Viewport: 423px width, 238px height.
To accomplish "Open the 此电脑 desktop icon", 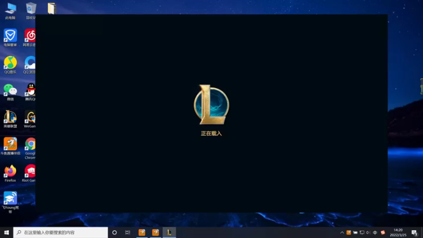I will (x=10, y=11).
